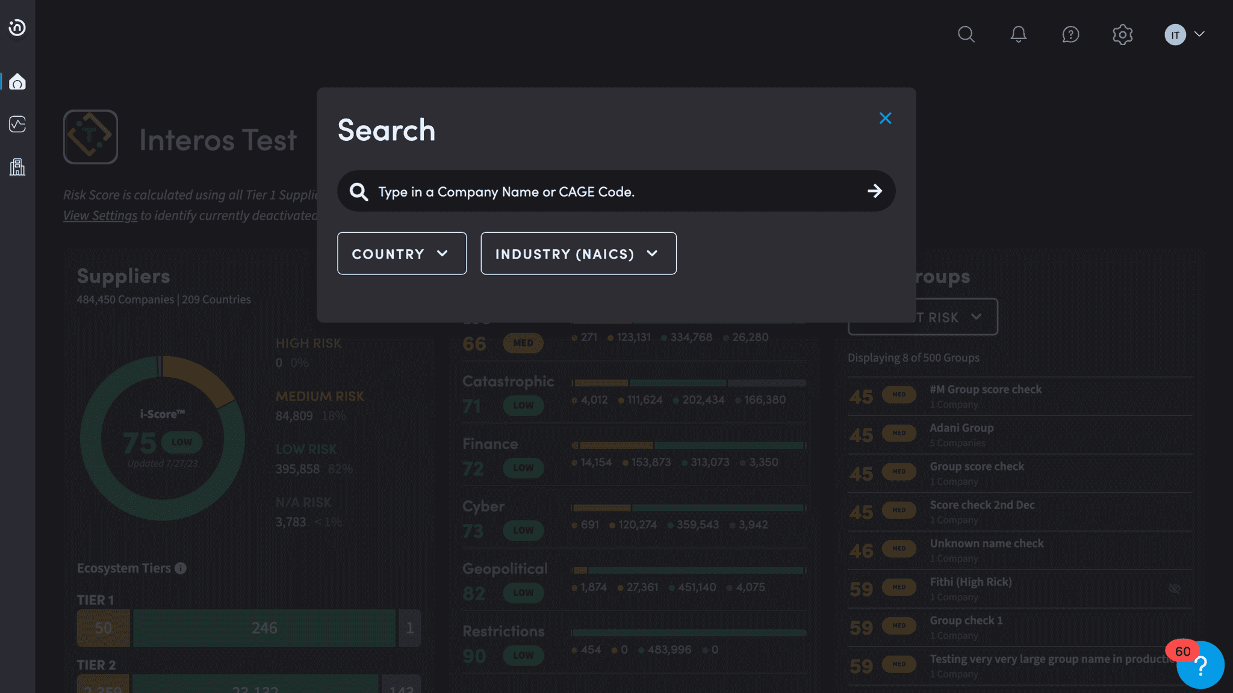Viewport: 1233px width, 693px height.
Task: Click the LOW badge beside Finance score 72
Action: [x=523, y=467]
